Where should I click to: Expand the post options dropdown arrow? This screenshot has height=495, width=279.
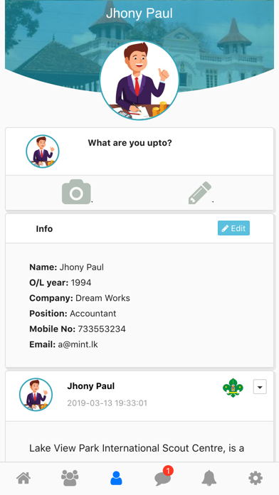tap(260, 387)
